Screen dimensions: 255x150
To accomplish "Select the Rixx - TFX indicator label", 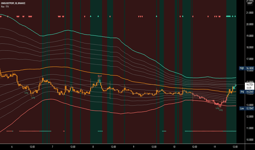I will (5, 7).
